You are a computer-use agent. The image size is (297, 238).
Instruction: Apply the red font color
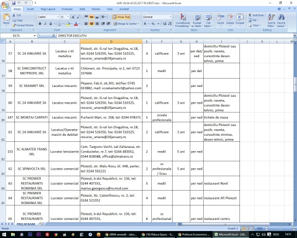76,24
